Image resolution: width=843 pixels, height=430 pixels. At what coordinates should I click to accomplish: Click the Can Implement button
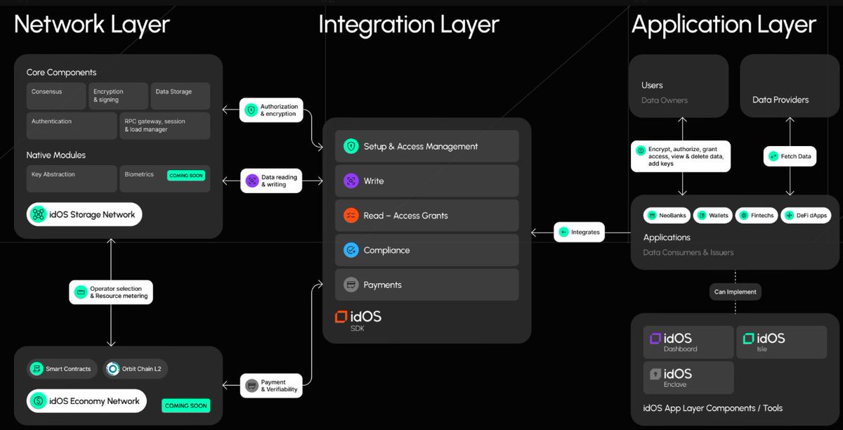point(735,292)
